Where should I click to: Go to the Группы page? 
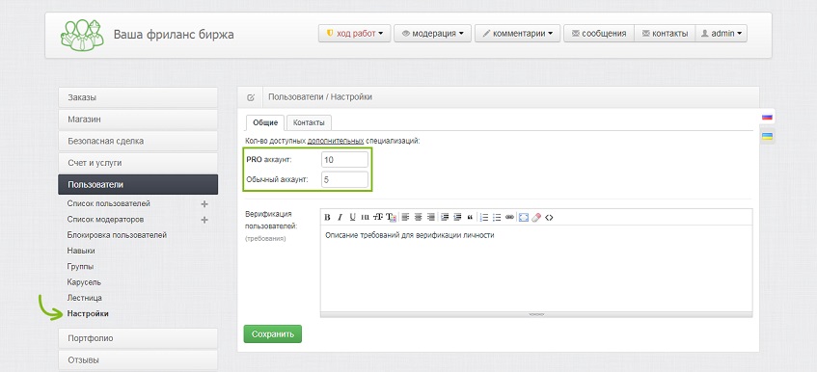click(x=80, y=266)
